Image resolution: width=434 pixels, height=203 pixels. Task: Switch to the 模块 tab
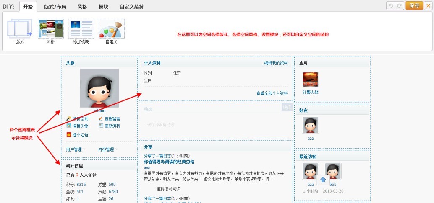coord(103,7)
